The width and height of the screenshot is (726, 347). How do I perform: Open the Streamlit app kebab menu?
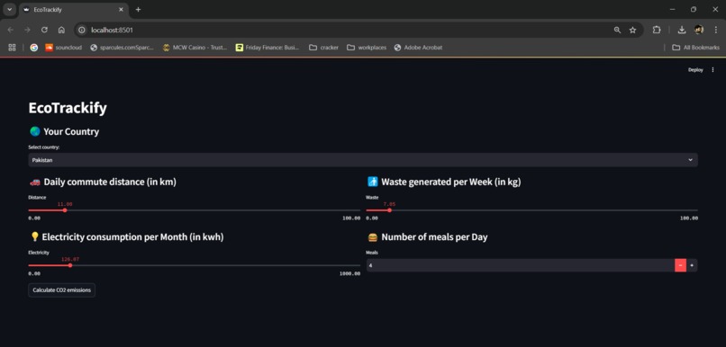point(712,70)
